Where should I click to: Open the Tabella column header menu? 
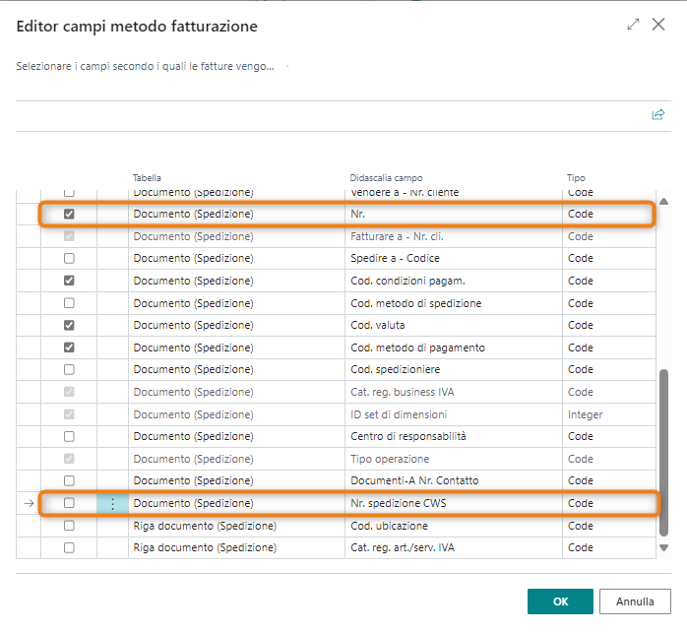pyautogui.click(x=148, y=178)
